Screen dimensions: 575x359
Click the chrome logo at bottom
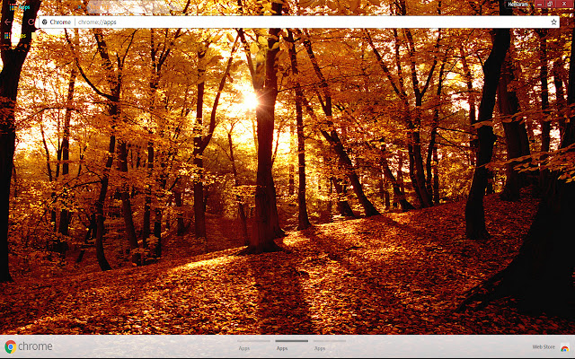29,346
